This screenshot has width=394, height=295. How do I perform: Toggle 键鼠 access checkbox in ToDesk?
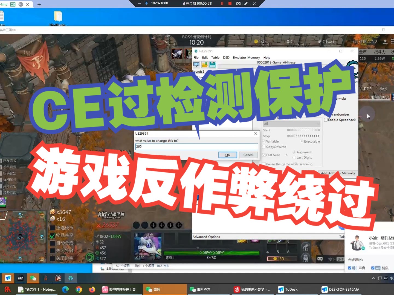pyautogui.click(x=373, y=268)
